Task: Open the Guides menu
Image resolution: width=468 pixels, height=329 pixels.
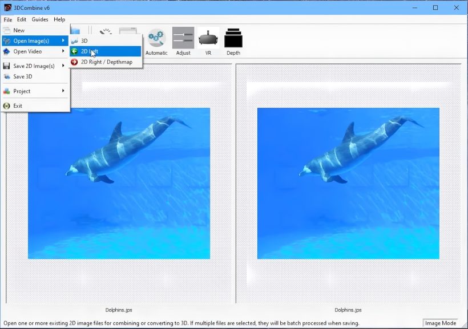Action: [x=39, y=19]
